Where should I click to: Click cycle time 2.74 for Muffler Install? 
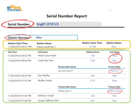(92, 81)
